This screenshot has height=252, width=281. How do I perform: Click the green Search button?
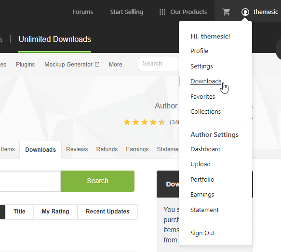[x=98, y=181]
